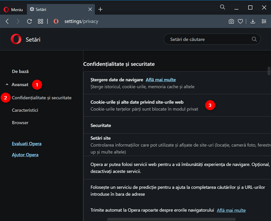This screenshot has height=221, width=271.
Task: Open the Opera Meniu button
Action: (x=13, y=10)
